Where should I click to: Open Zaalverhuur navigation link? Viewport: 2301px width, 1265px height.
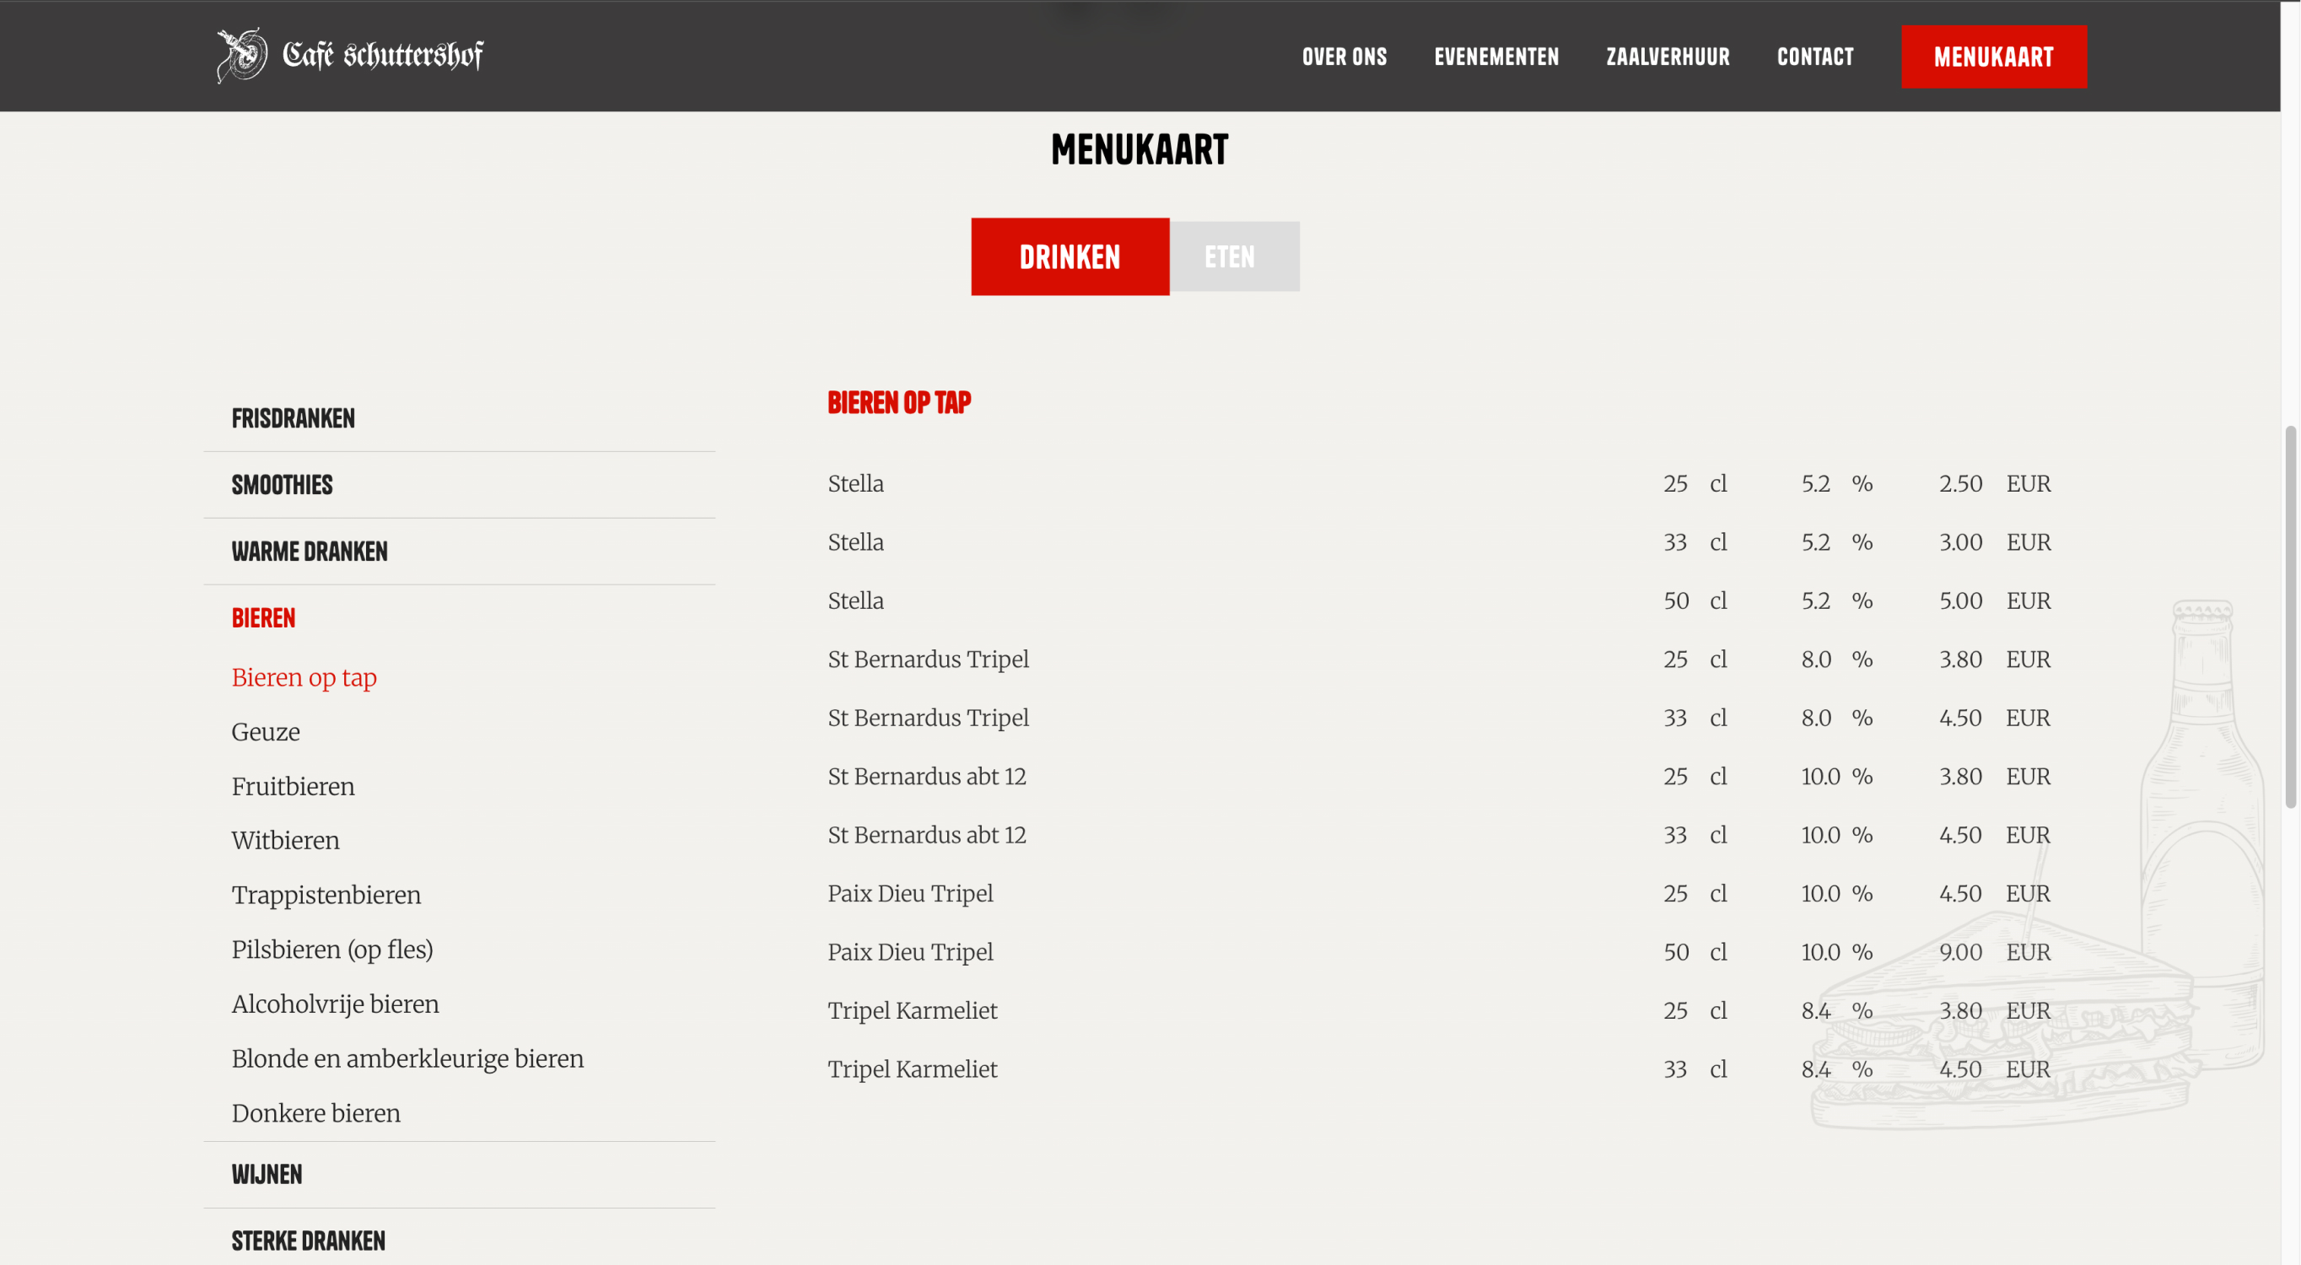(x=1667, y=57)
